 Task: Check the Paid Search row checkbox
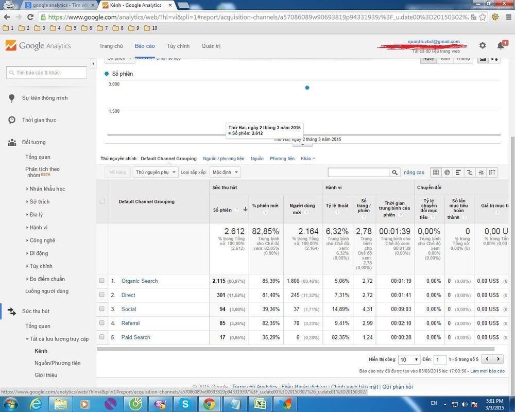[x=102, y=337]
